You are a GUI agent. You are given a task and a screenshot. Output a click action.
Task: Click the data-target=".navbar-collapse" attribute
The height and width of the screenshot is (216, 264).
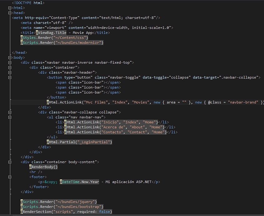pos(226,77)
